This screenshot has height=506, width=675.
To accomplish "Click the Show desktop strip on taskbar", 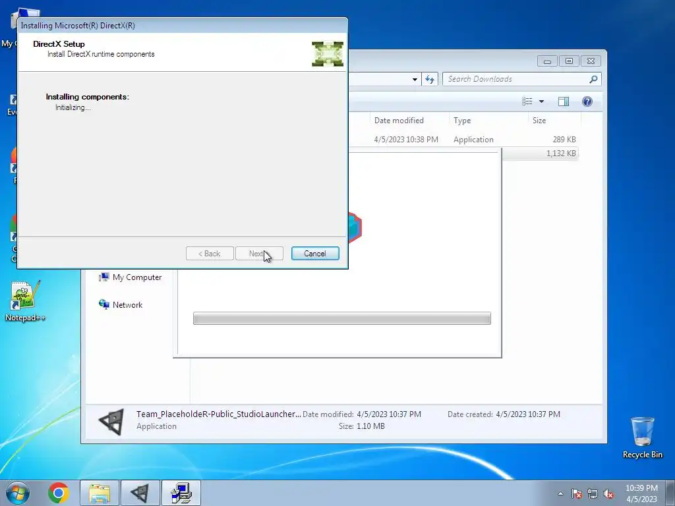I will point(670,493).
